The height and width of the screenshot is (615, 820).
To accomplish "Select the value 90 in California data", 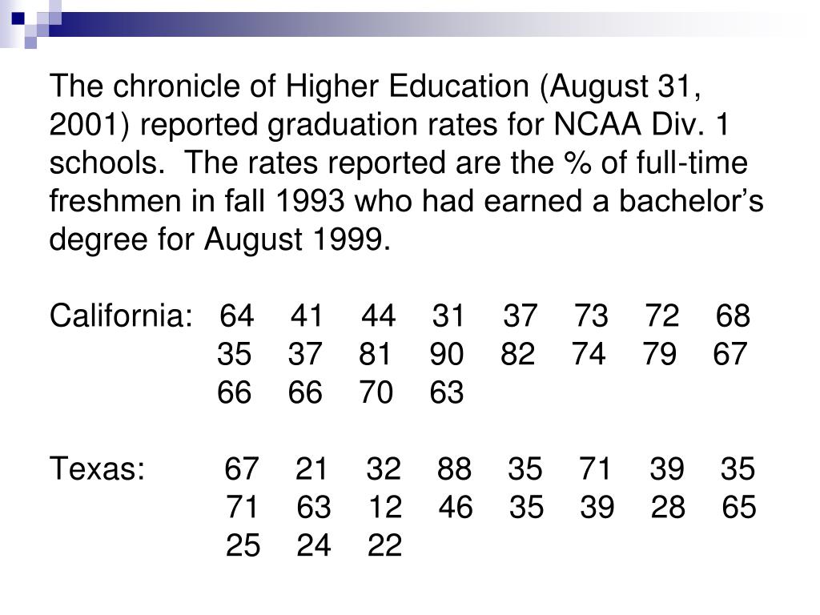I will pyautogui.click(x=447, y=354).
